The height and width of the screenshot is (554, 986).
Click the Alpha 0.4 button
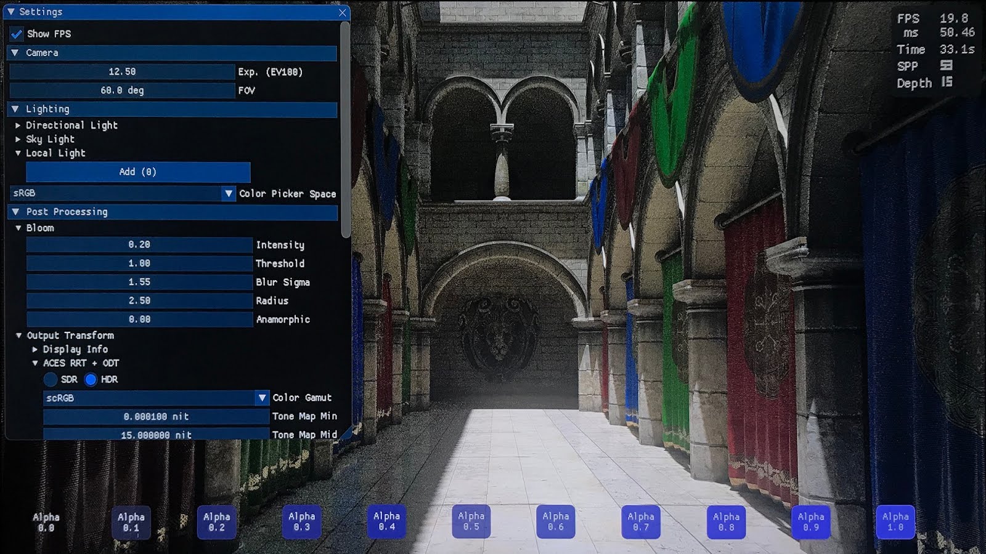386,522
